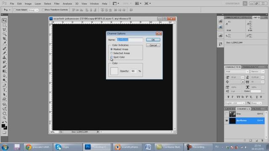This screenshot has width=269, height=151.
Task: Select the Rectangular Marquee tool
Action: (4, 25)
